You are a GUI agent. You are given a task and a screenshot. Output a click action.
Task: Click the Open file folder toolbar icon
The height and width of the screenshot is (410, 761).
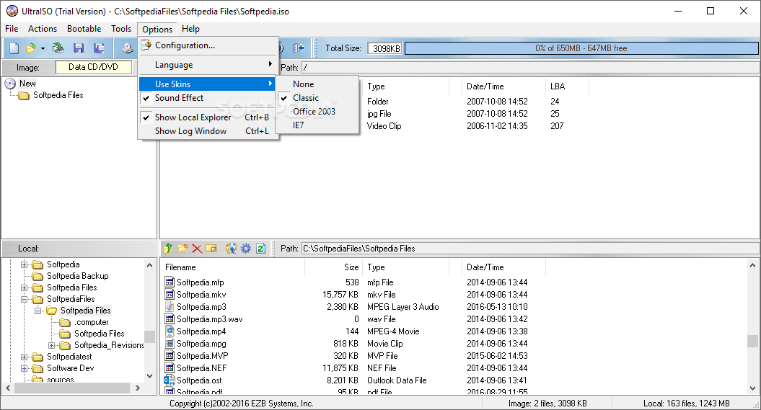tap(30, 48)
